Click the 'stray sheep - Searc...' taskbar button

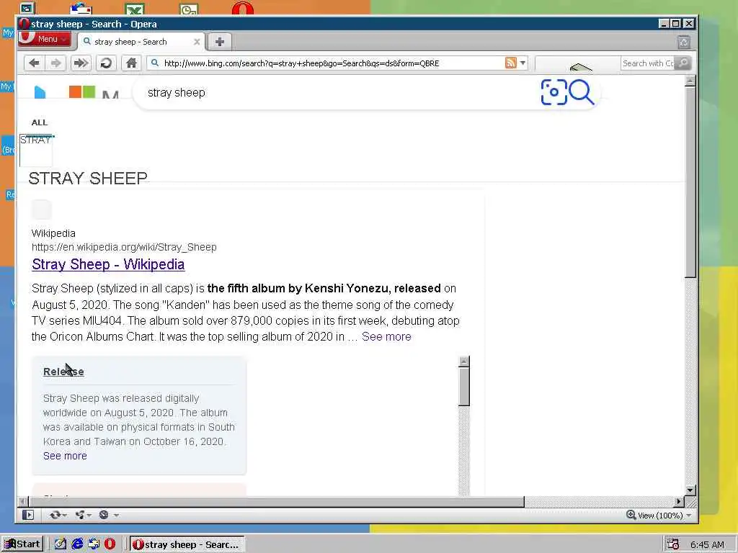coord(187,544)
